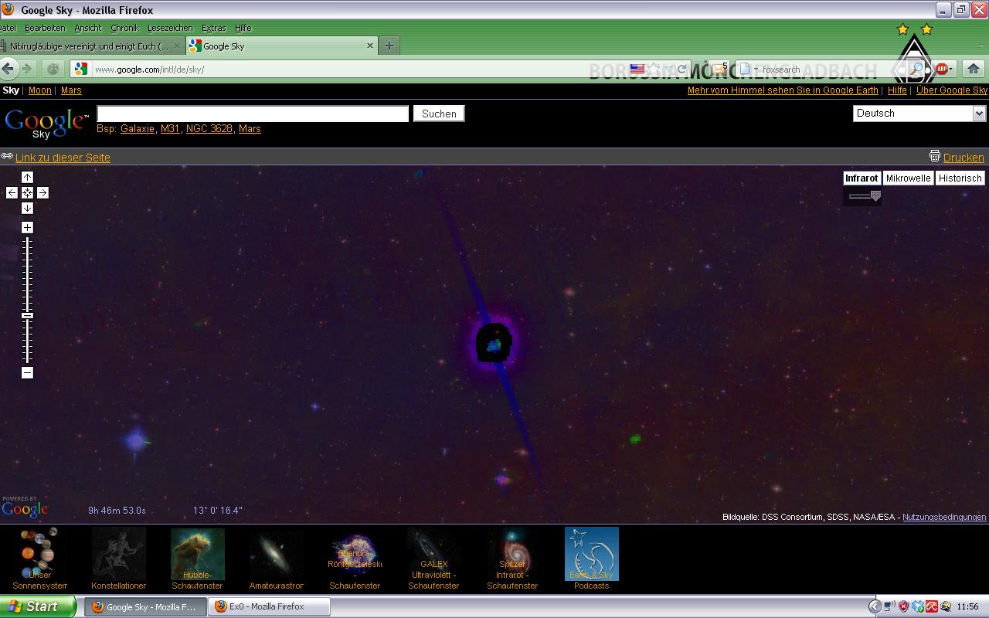Click the Google Sky logo
Image resolution: width=989 pixels, height=618 pixels.
point(46,123)
